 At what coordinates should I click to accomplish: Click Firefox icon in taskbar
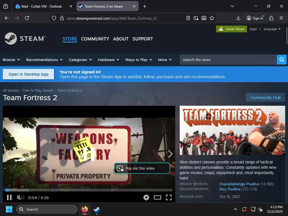coord(85,209)
